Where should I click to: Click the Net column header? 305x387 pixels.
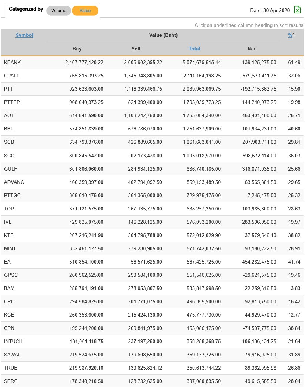252,49
